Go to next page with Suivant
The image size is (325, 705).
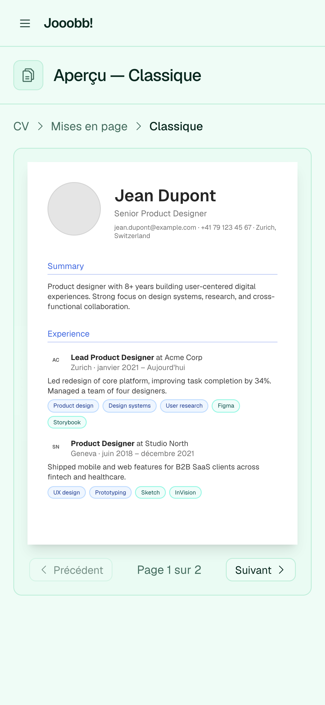coord(261,570)
